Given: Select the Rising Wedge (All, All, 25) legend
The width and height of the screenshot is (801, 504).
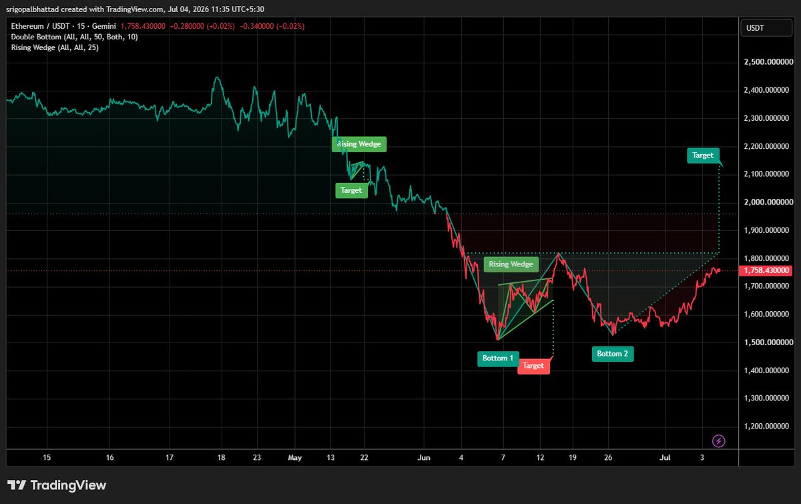Looking at the screenshot, I should coord(55,47).
